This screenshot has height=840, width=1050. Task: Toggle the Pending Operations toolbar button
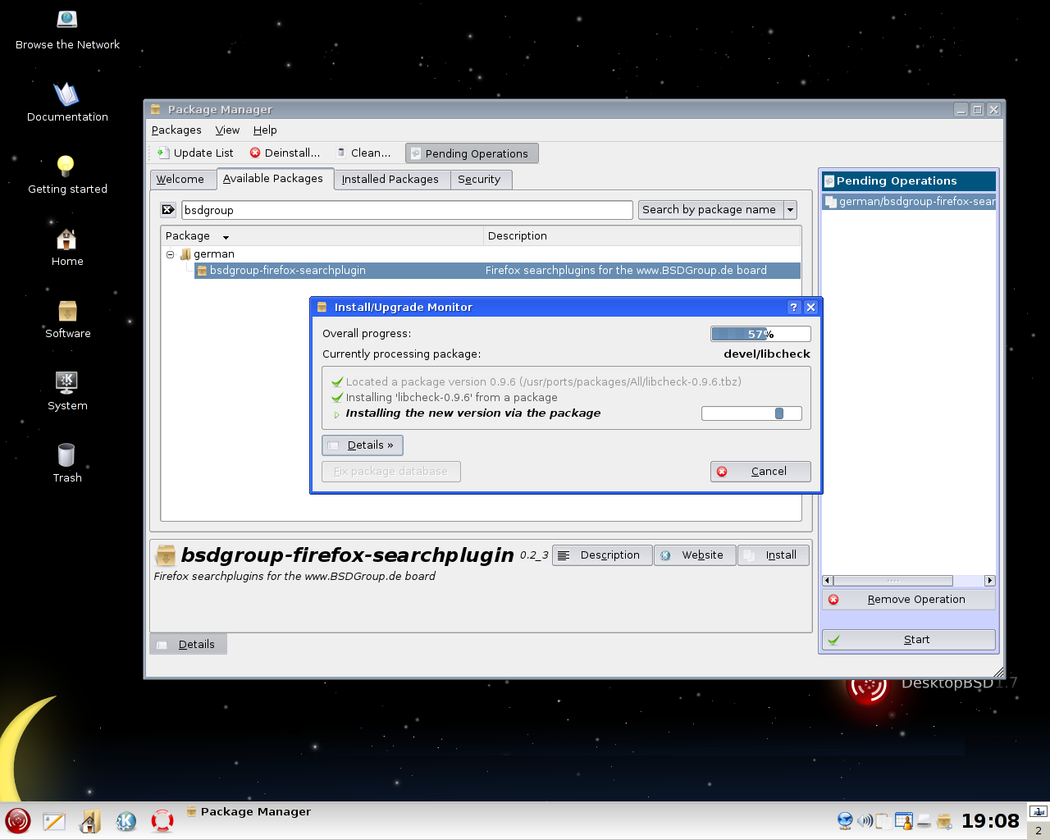click(x=472, y=153)
